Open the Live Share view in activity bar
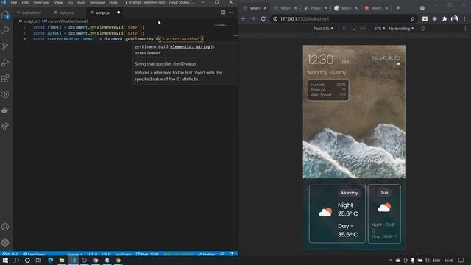Image resolution: width=471 pixels, height=265 pixels. [x=5, y=126]
